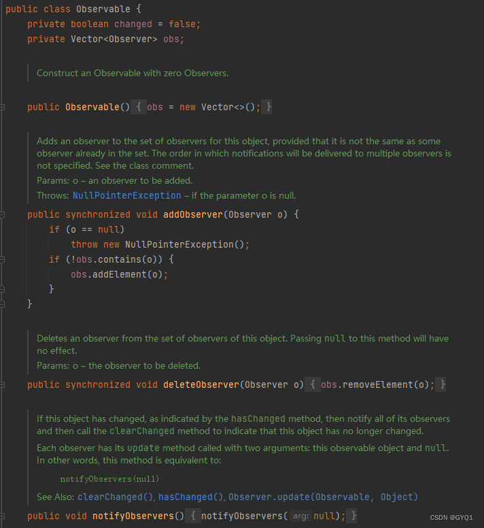
Task: Click the 'arg:' parameter inlay hint
Action: [x=300, y=516]
